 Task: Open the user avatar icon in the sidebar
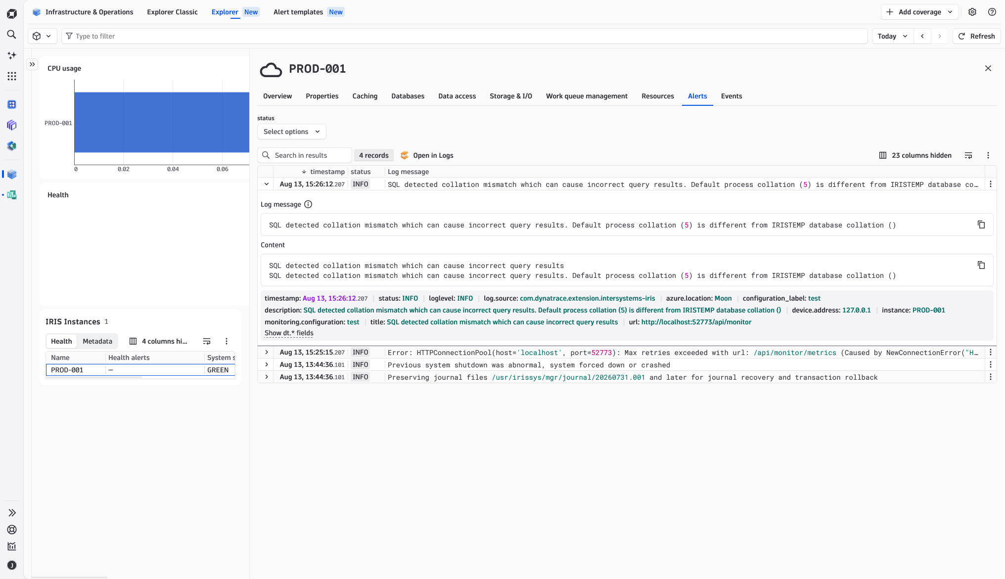pos(12,565)
